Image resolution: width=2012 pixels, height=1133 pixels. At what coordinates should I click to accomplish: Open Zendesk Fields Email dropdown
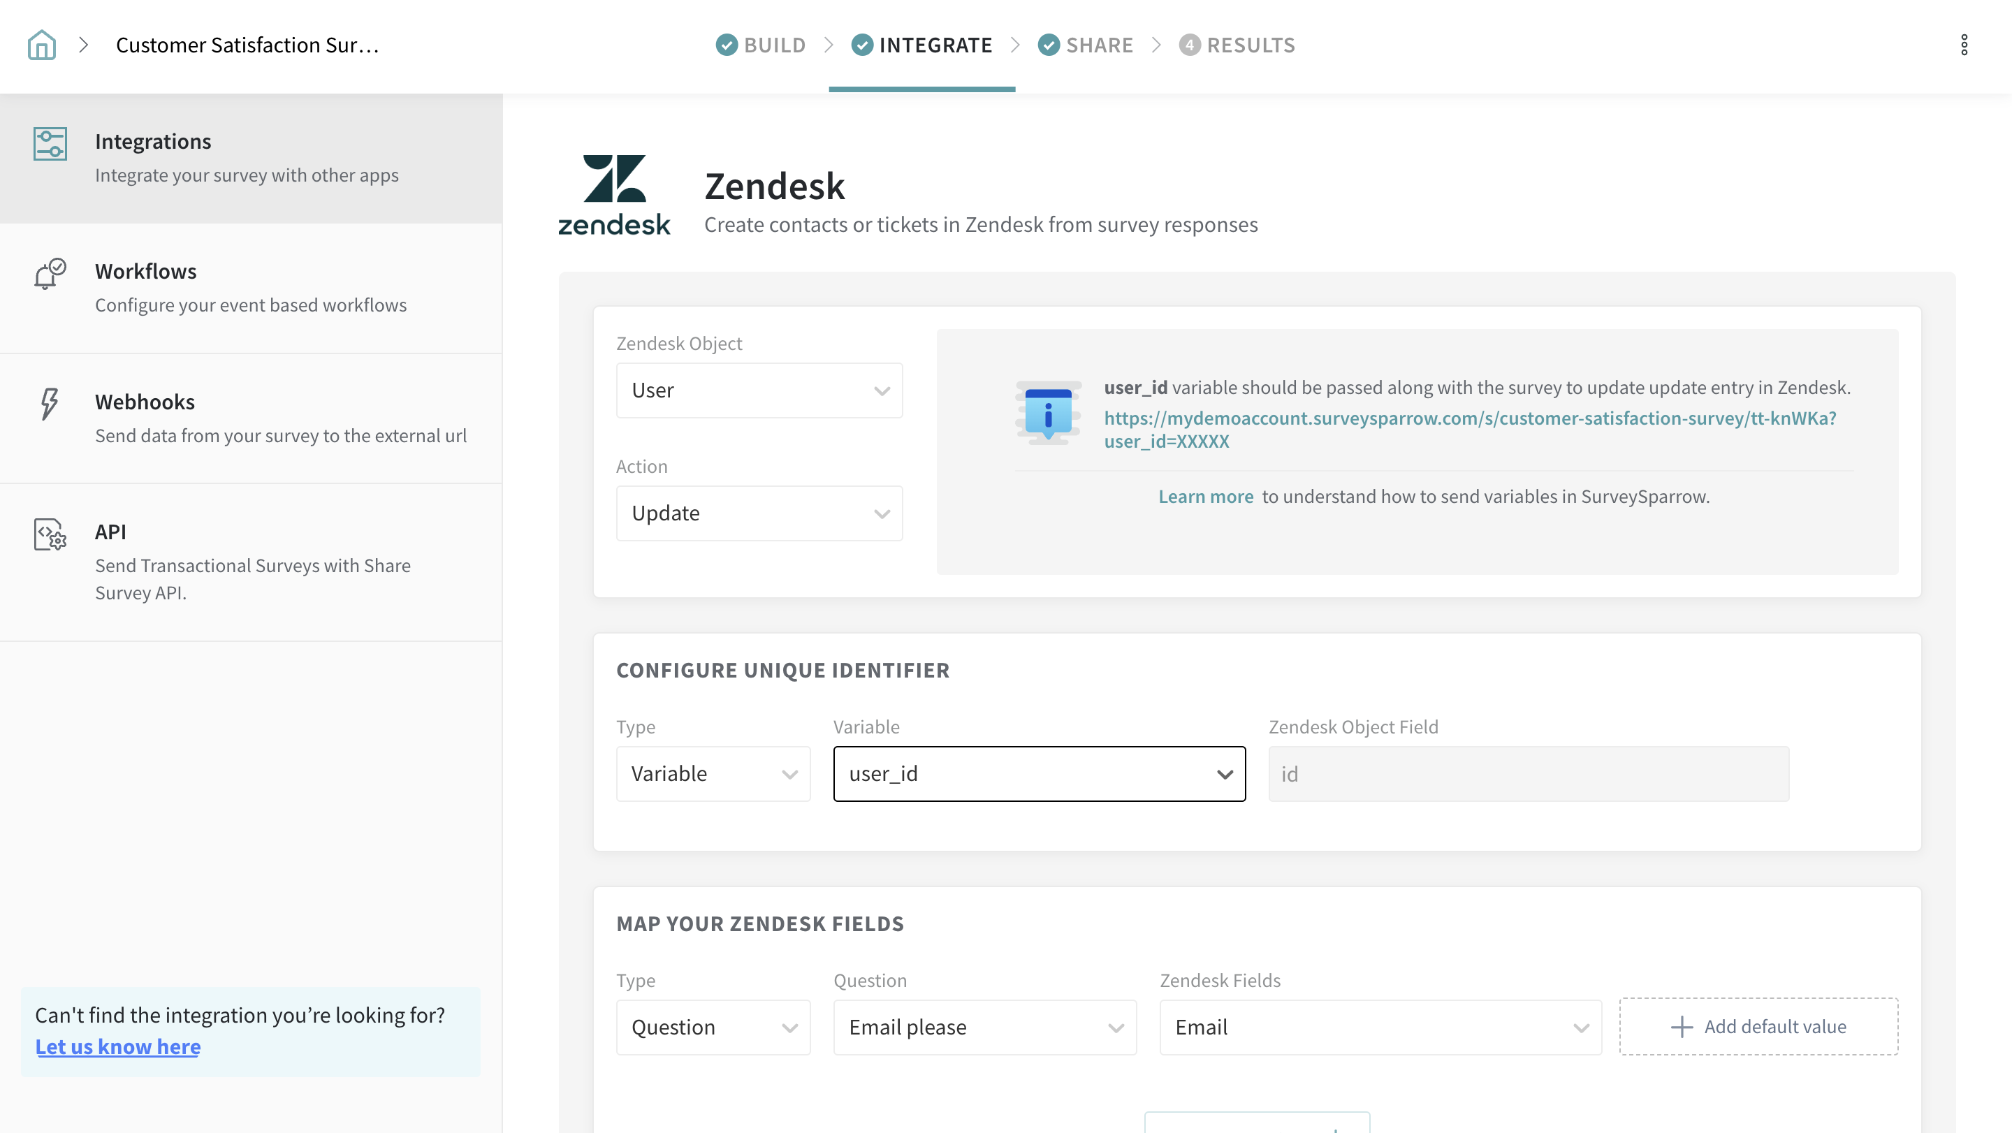(1379, 1026)
